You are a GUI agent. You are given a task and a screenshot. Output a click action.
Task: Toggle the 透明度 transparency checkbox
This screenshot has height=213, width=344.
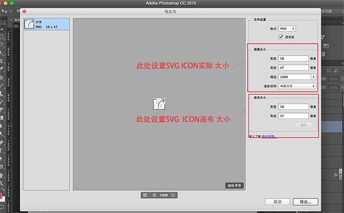(281, 37)
